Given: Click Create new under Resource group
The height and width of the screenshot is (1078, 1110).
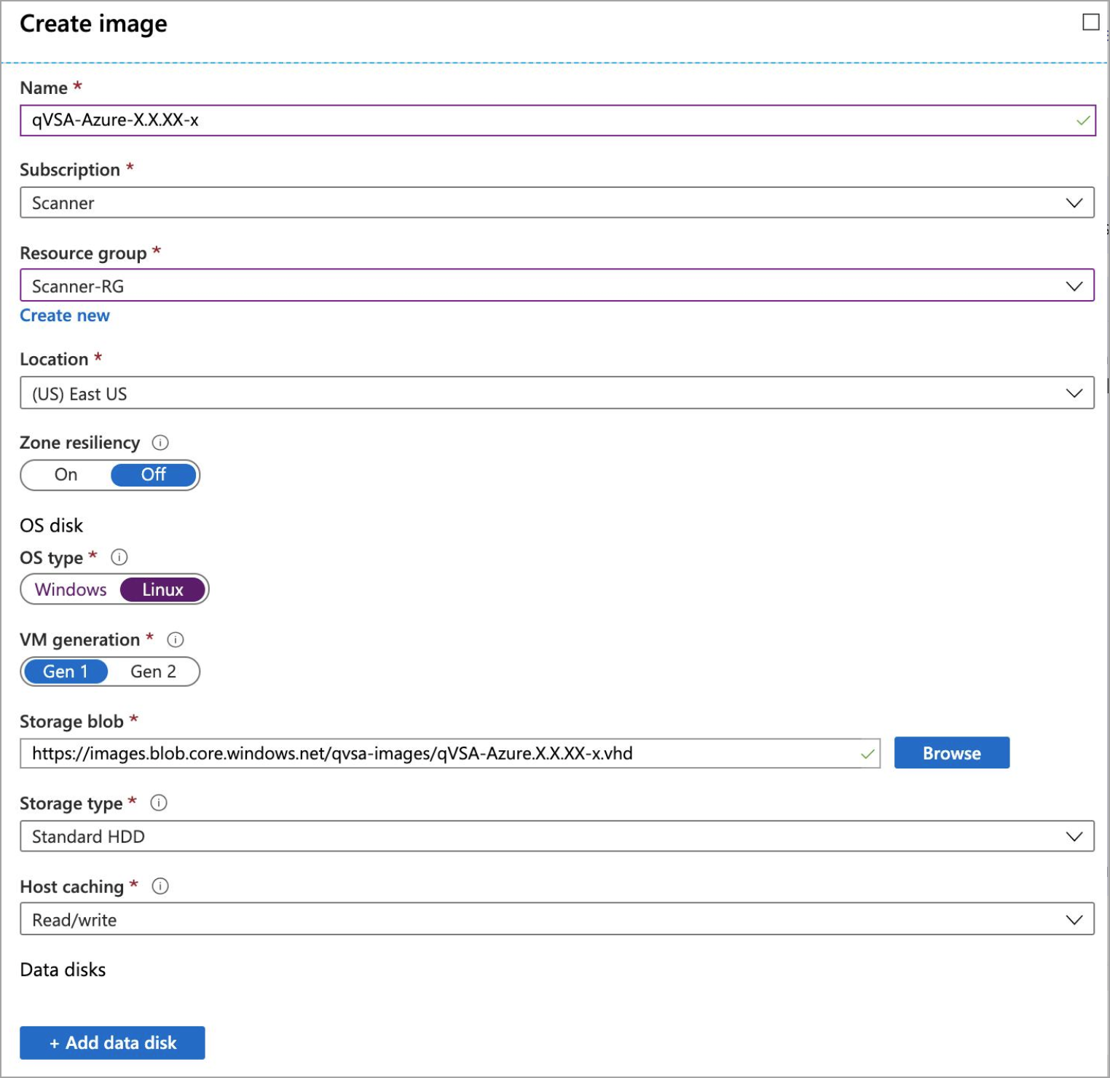Looking at the screenshot, I should [x=65, y=315].
